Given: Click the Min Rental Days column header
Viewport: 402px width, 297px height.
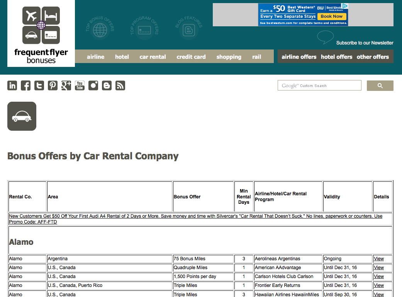Looking at the screenshot, I should pos(244,196).
